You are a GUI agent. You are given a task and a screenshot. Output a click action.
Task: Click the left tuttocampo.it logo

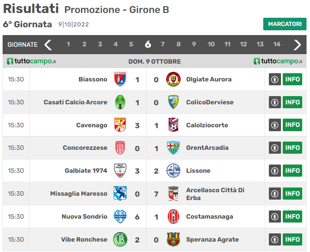[x=32, y=61]
